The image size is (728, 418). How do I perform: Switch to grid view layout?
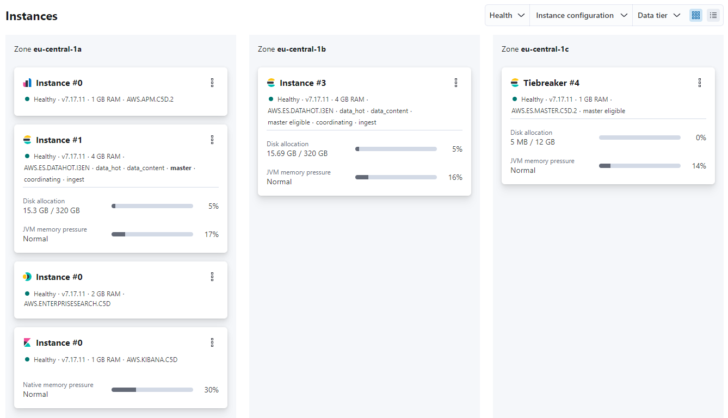tap(695, 15)
